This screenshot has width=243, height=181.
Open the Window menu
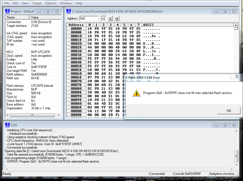[66, 3]
